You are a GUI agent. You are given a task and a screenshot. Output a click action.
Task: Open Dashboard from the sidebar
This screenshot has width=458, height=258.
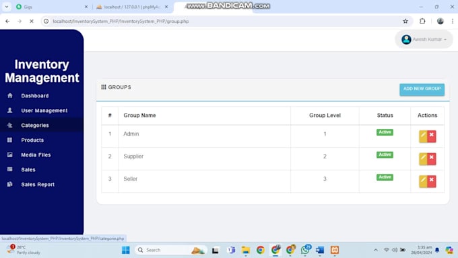[35, 95]
